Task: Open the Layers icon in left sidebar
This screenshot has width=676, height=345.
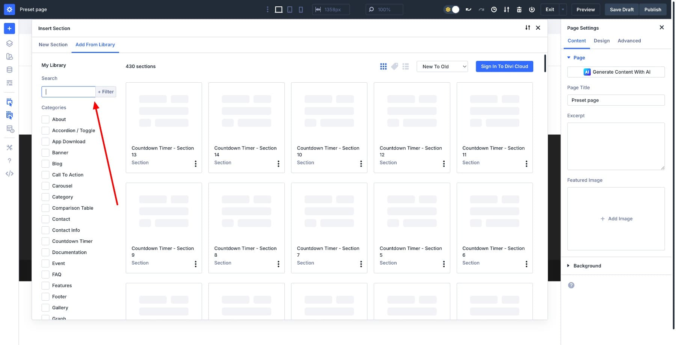Action: pyautogui.click(x=9, y=44)
